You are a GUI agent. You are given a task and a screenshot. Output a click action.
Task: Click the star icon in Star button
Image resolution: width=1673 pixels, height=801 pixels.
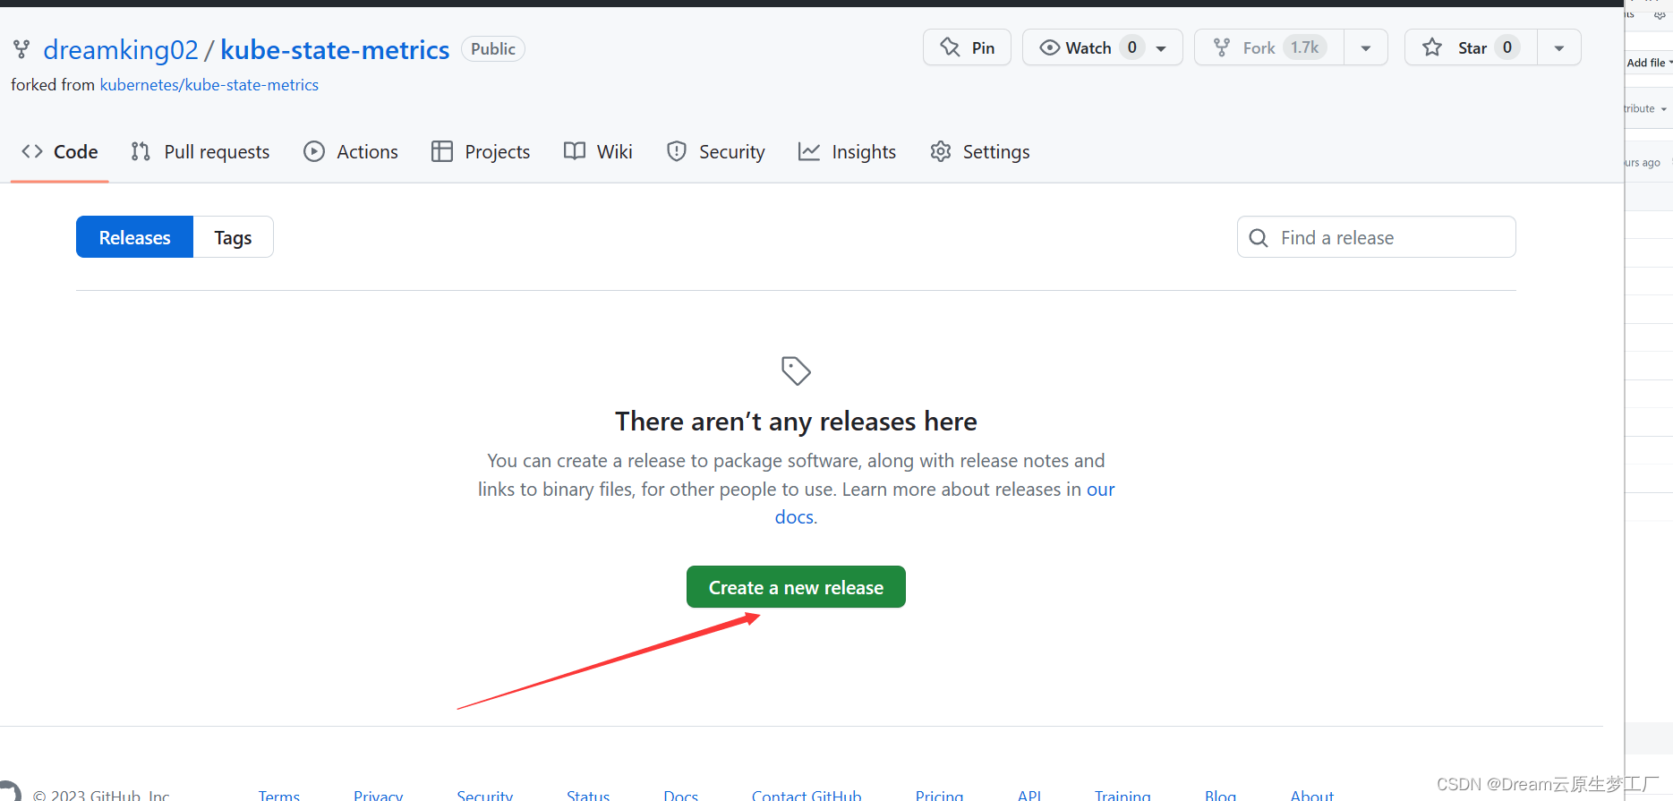click(x=1432, y=47)
